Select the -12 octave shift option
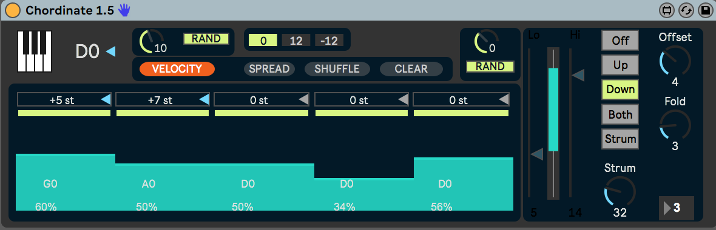The width and height of the screenshot is (716, 230). pyautogui.click(x=329, y=41)
